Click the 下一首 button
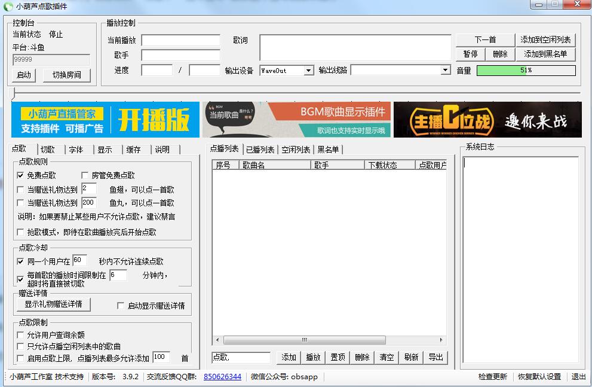The height and width of the screenshot is (387, 592). pos(485,39)
